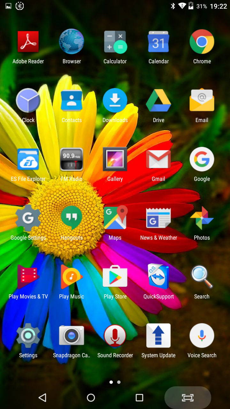Tap the 31% battery percentage text
230x409 pixels.
(202, 6)
